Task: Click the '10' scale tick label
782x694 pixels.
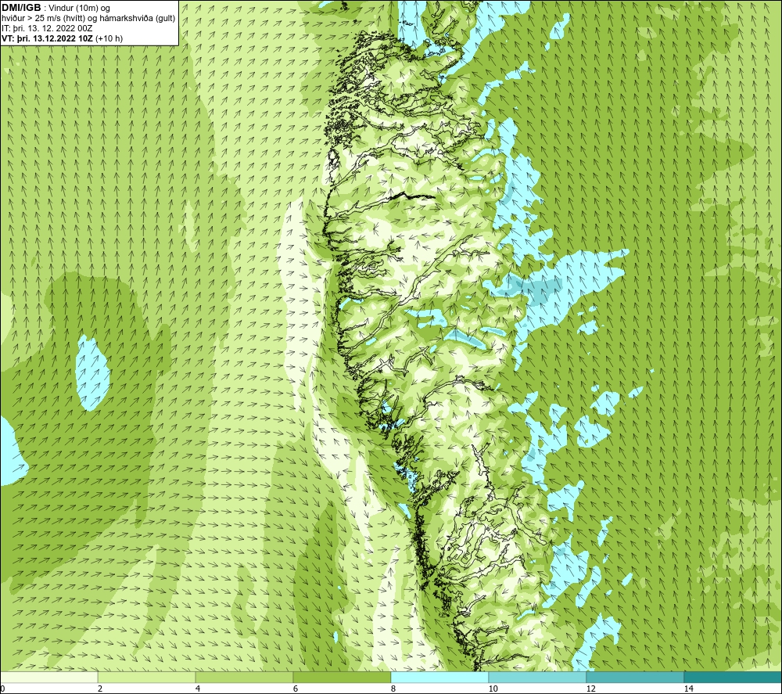Action: [x=493, y=689]
